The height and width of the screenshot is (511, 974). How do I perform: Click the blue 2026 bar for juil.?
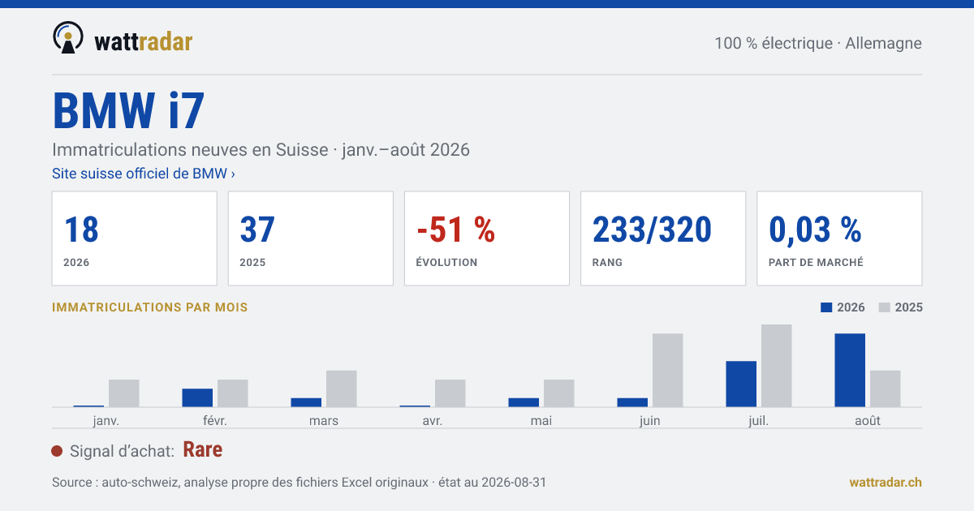click(x=741, y=384)
